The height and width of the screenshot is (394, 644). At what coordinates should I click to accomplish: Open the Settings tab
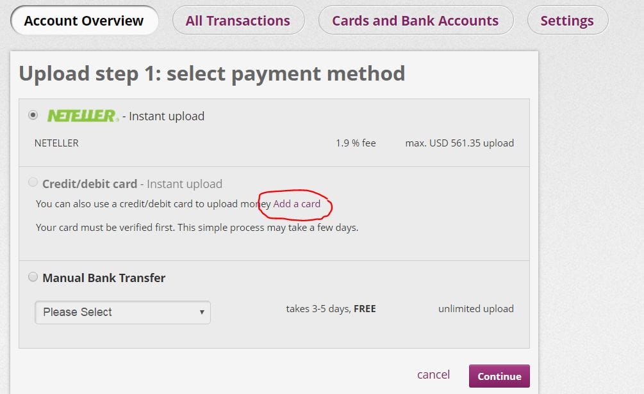coord(567,20)
